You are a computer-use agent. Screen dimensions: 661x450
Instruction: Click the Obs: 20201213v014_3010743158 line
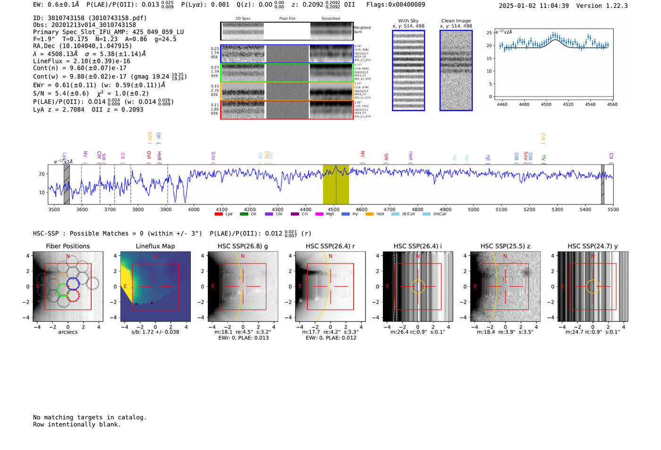click(85, 25)
